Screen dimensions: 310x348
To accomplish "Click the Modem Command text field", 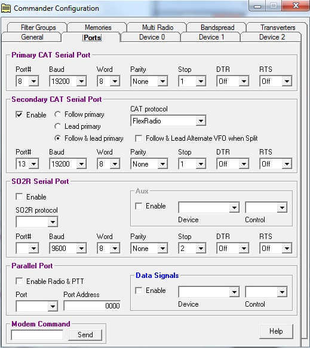I will click(37, 335).
